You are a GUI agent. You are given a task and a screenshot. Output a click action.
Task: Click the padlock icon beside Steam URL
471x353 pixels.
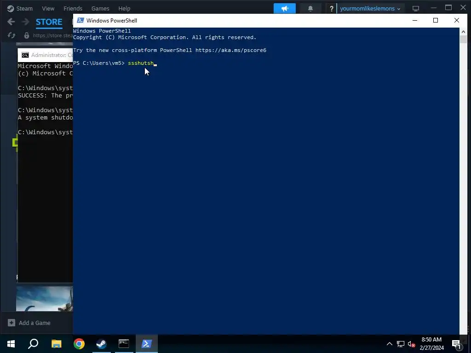coord(26,35)
